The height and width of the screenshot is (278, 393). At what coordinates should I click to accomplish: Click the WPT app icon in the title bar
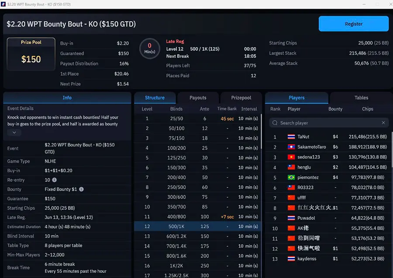pos(4,4)
